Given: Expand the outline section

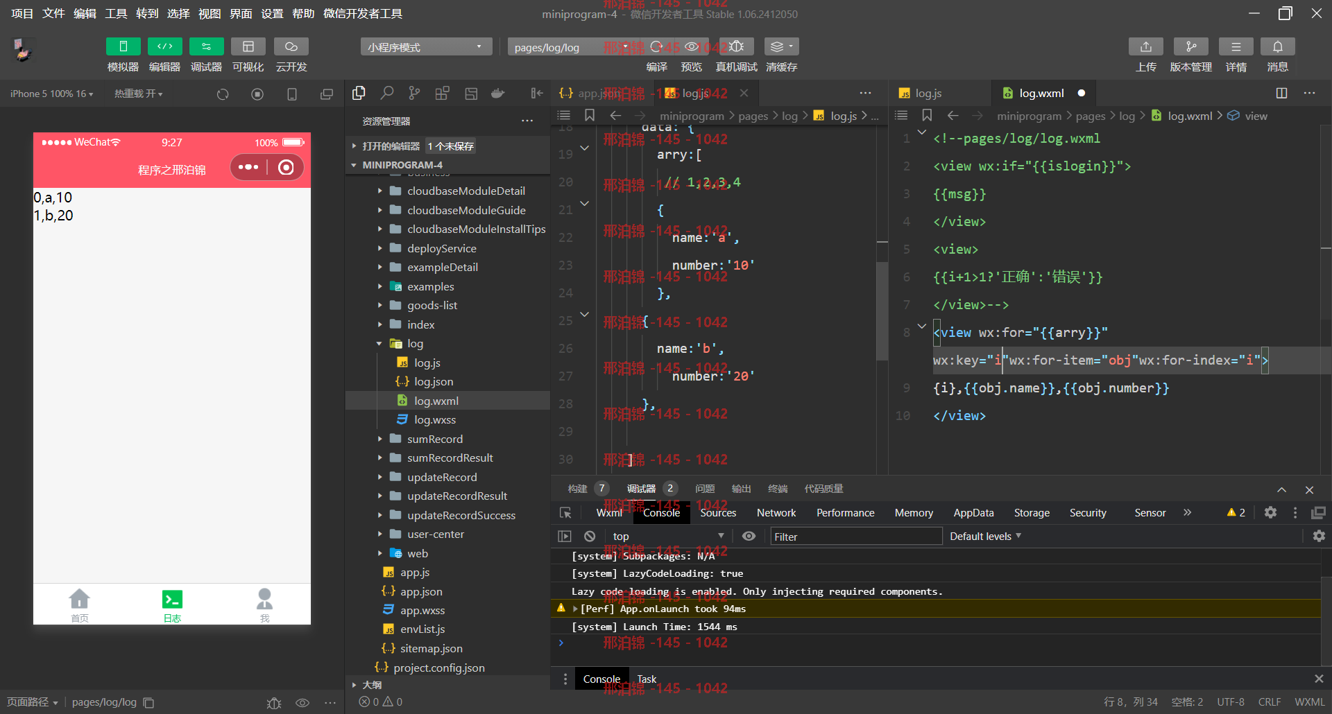Looking at the screenshot, I should [447, 685].
